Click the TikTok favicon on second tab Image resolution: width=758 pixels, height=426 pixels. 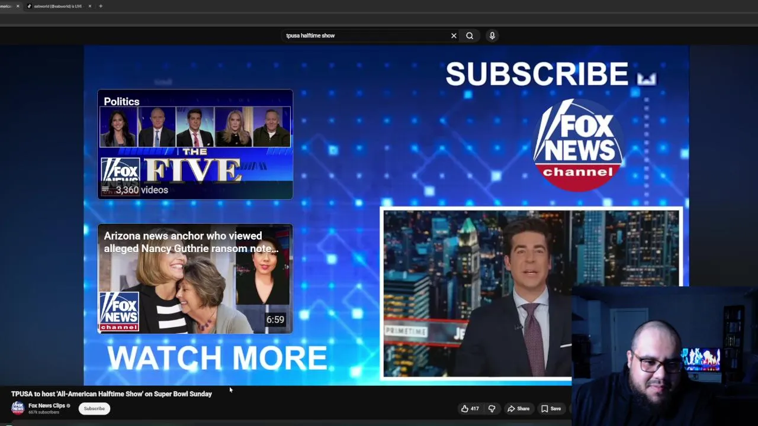[30, 6]
